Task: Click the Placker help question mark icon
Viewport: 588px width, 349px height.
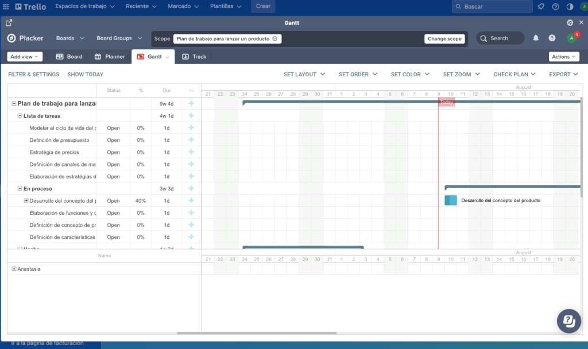Action: point(552,38)
